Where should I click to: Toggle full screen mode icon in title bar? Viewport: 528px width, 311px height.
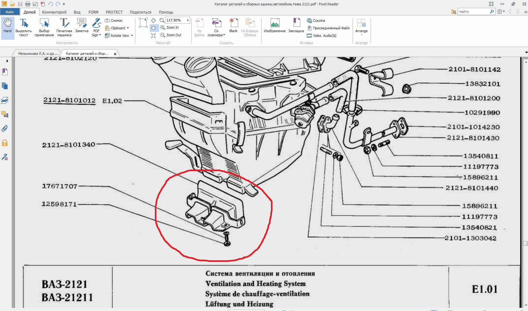(491, 4)
